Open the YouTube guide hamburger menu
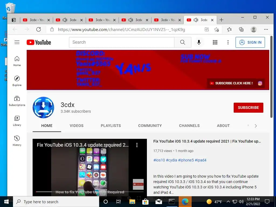 click(x=17, y=42)
